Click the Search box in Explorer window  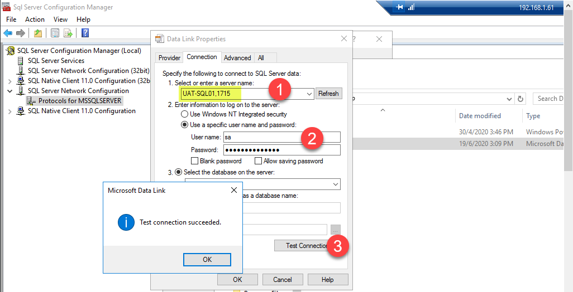point(551,99)
